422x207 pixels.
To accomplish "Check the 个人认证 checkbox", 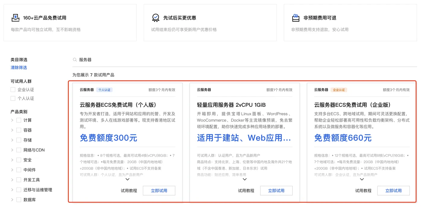I will click(x=13, y=98).
